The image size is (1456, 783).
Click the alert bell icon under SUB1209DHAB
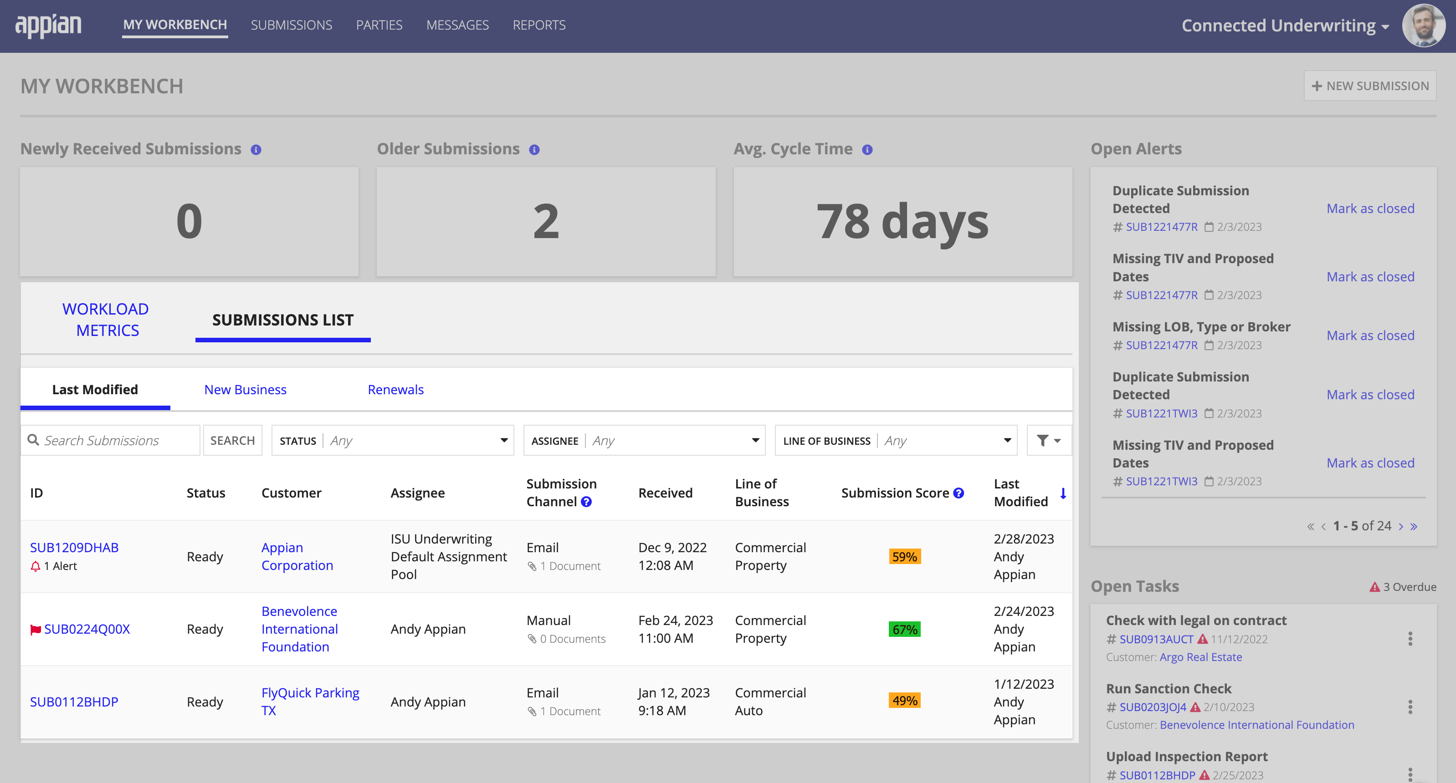pos(35,565)
